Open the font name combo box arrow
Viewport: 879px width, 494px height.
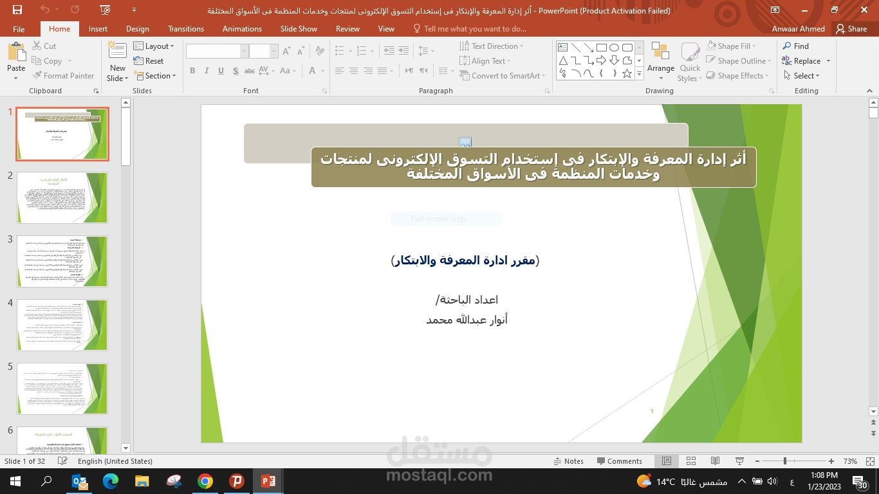point(244,51)
